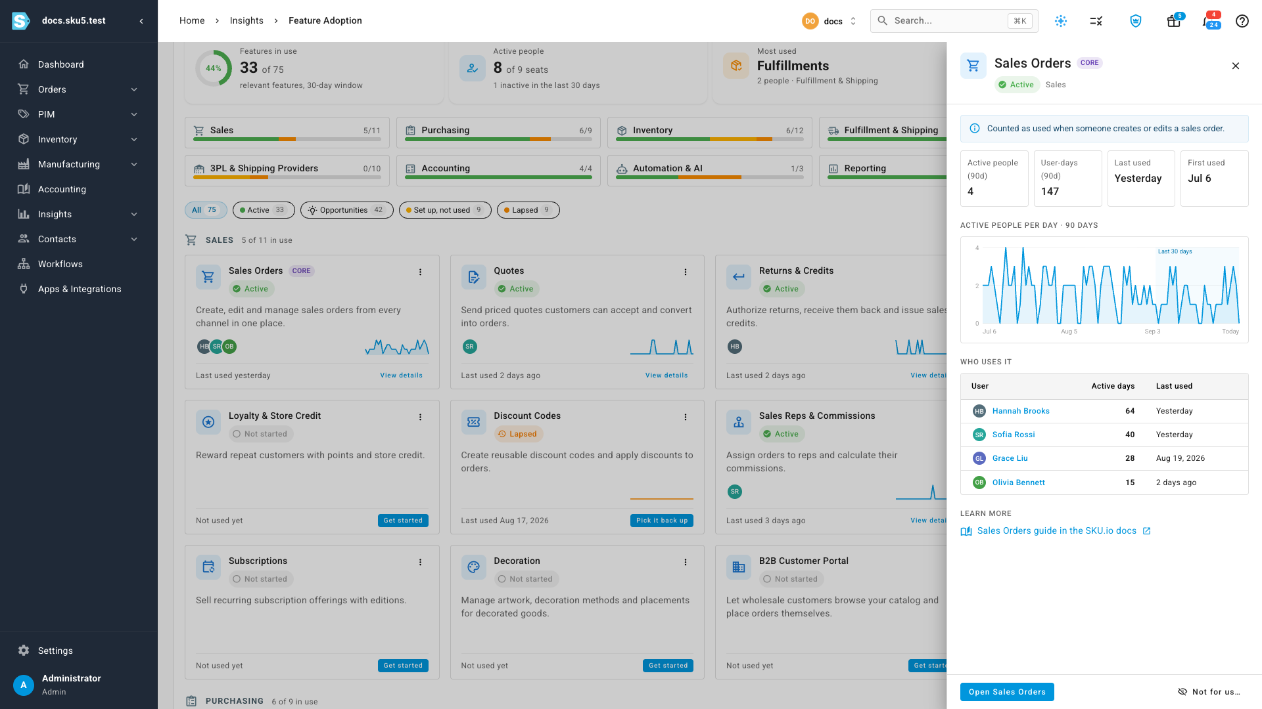Open the AI sparkle icon in header
The image size is (1262, 709).
click(x=1061, y=21)
